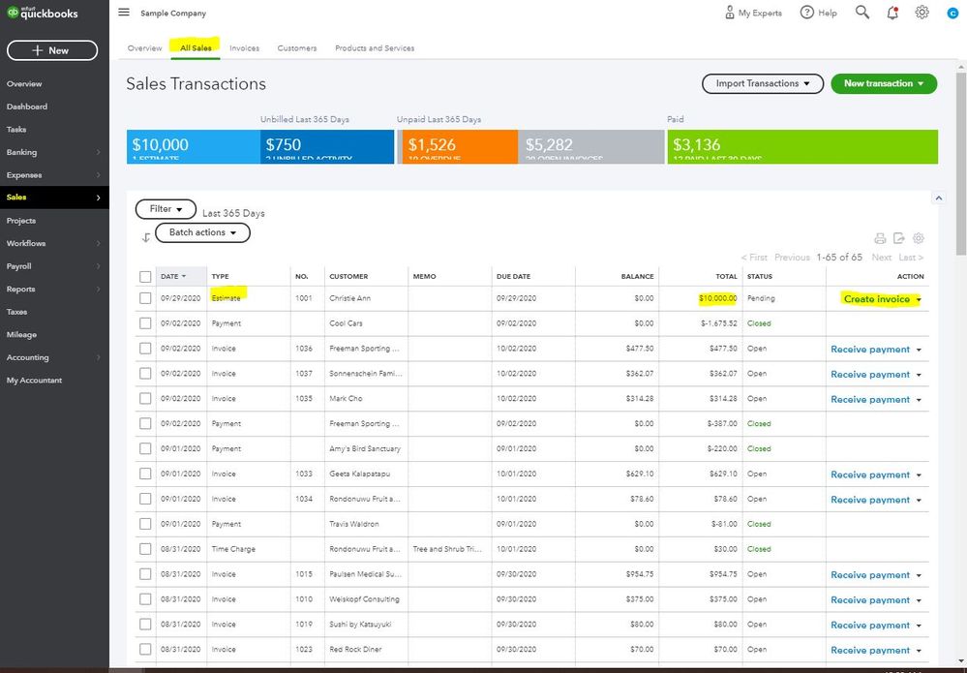The image size is (967, 673).
Task: Select the Cool Cars payment row checkbox
Action: 145,323
